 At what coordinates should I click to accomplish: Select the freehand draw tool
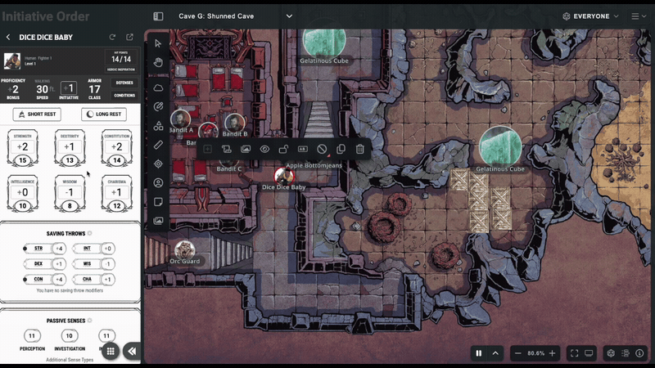[x=158, y=107]
